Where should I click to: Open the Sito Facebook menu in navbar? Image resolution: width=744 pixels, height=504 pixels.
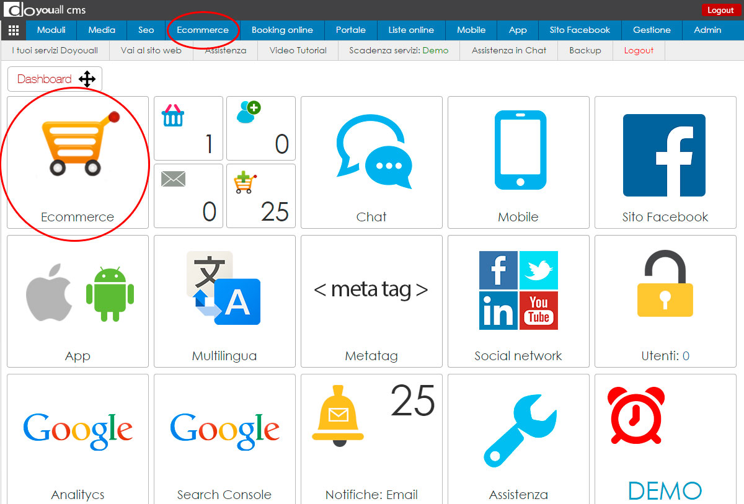coord(580,30)
